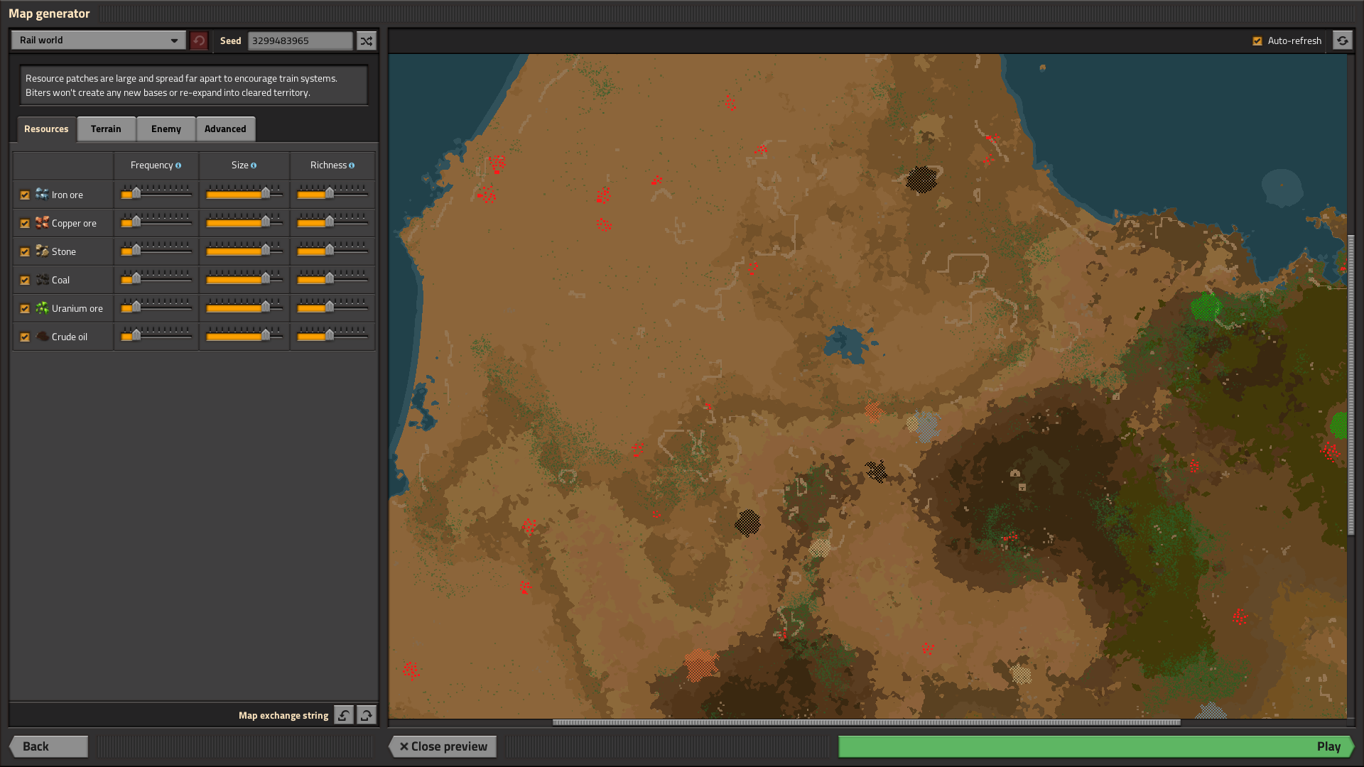Click the Richness column header
Image resolution: width=1364 pixels, height=767 pixels.
pyautogui.click(x=332, y=165)
